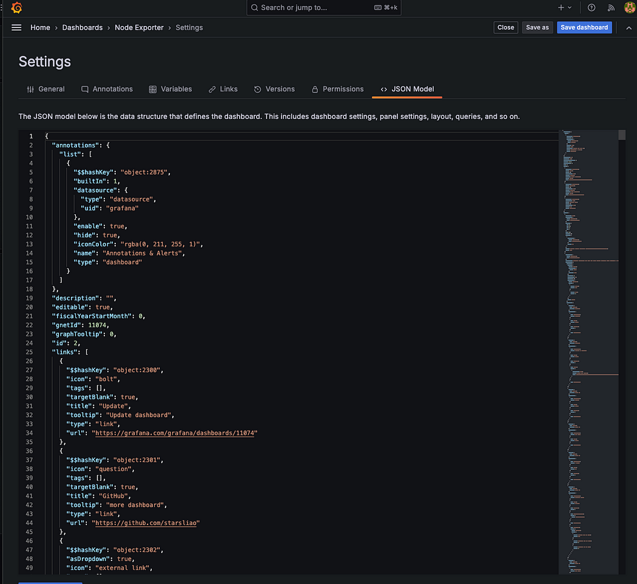Select the JSON Model tab
This screenshot has height=584, width=637.
[x=407, y=89]
